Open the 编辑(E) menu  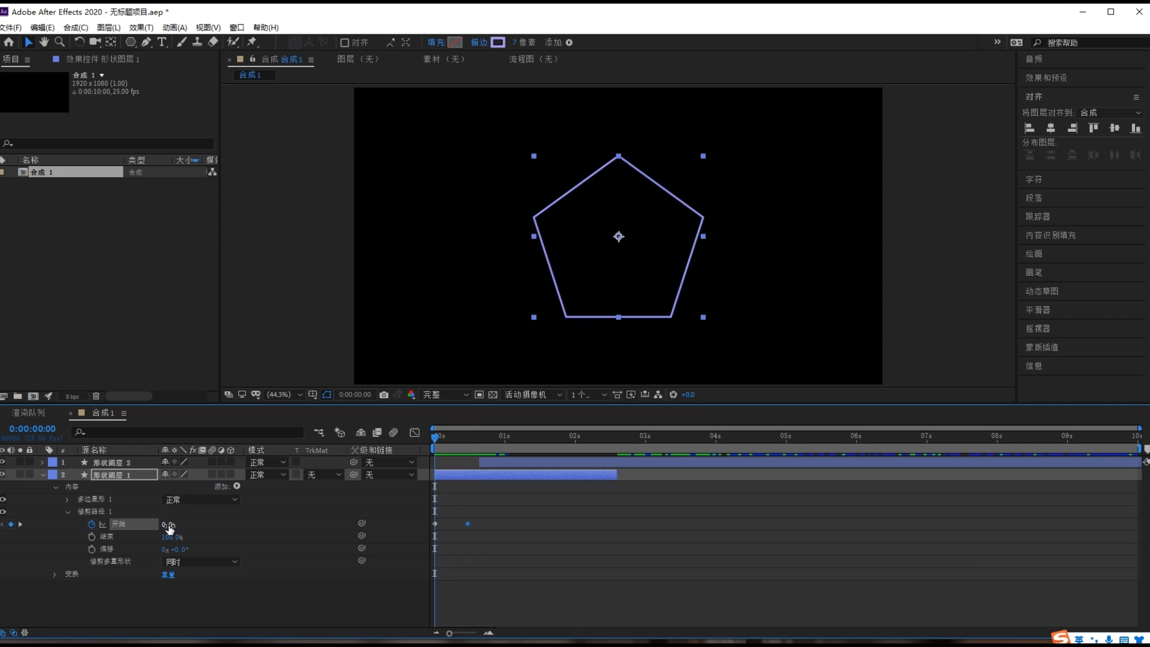(x=42, y=28)
